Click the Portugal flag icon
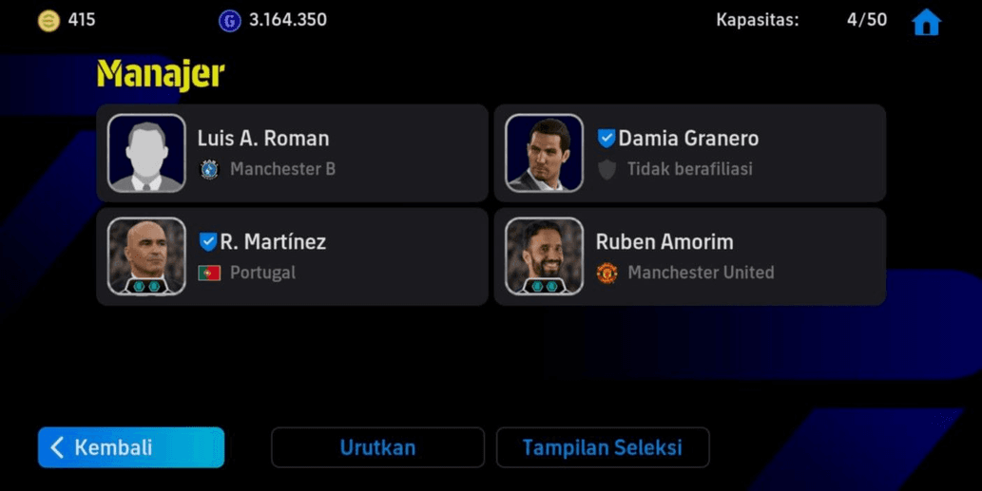The height and width of the screenshot is (491, 982). pyautogui.click(x=209, y=274)
